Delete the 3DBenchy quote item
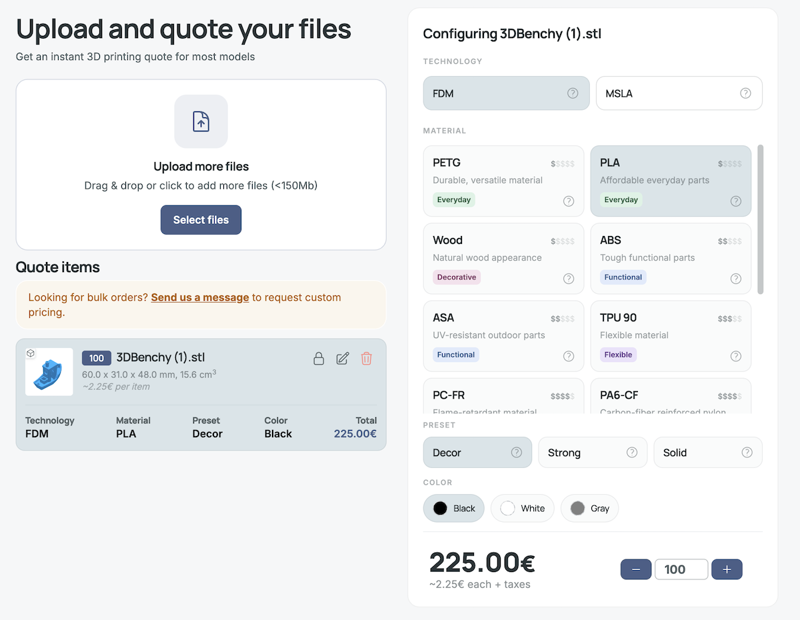The image size is (800, 620). [367, 359]
